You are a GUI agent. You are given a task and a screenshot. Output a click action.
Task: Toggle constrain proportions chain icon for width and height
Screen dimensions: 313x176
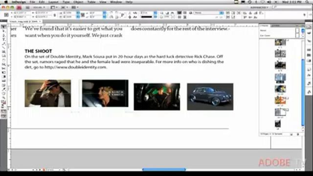(x=55, y=15)
